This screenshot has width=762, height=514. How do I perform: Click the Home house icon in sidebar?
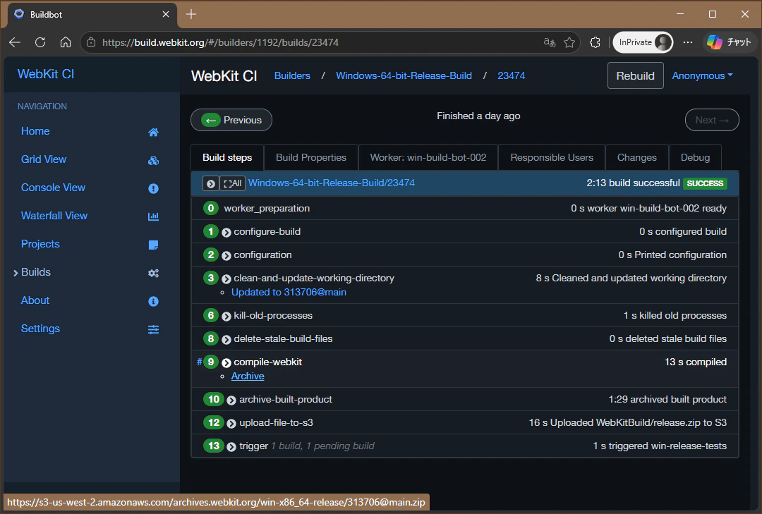[153, 132]
